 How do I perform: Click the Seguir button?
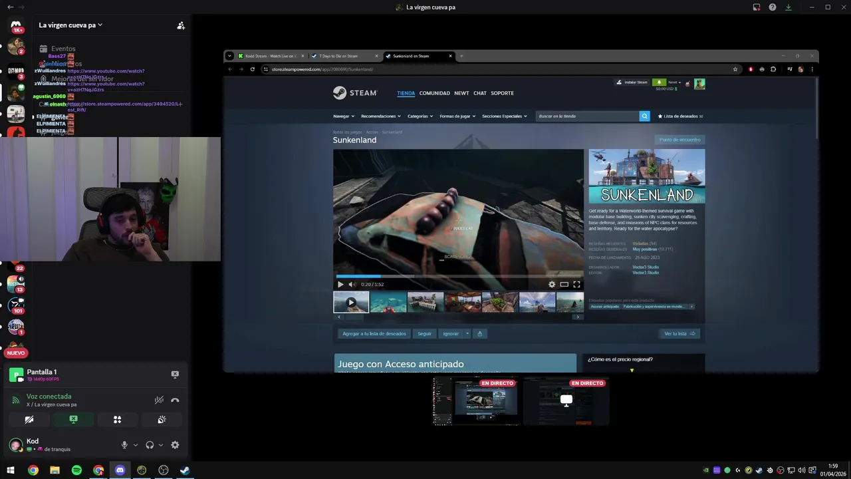(424, 333)
